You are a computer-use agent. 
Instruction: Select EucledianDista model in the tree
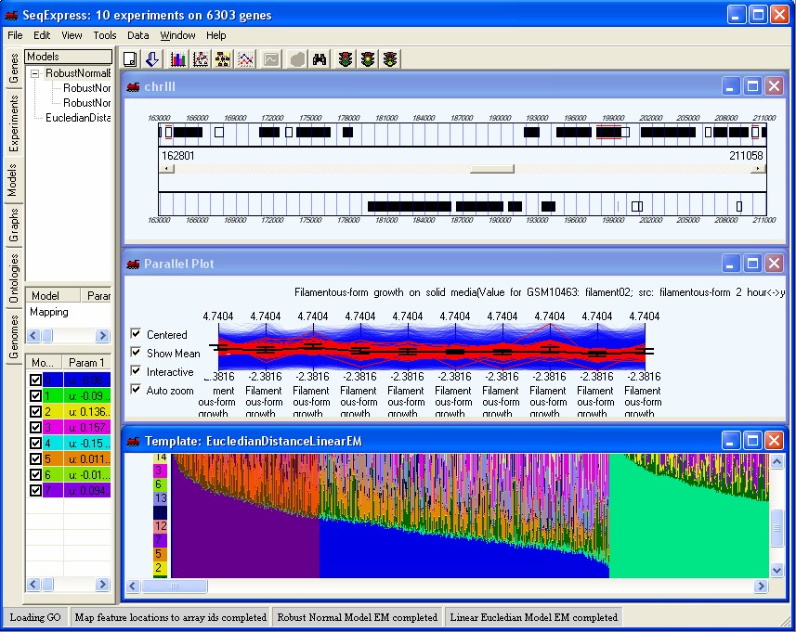click(x=78, y=118)
